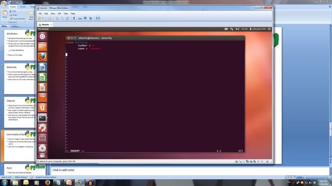
Task: Select the Lets create a Class slide thumbnail
Action: (20, 146)
